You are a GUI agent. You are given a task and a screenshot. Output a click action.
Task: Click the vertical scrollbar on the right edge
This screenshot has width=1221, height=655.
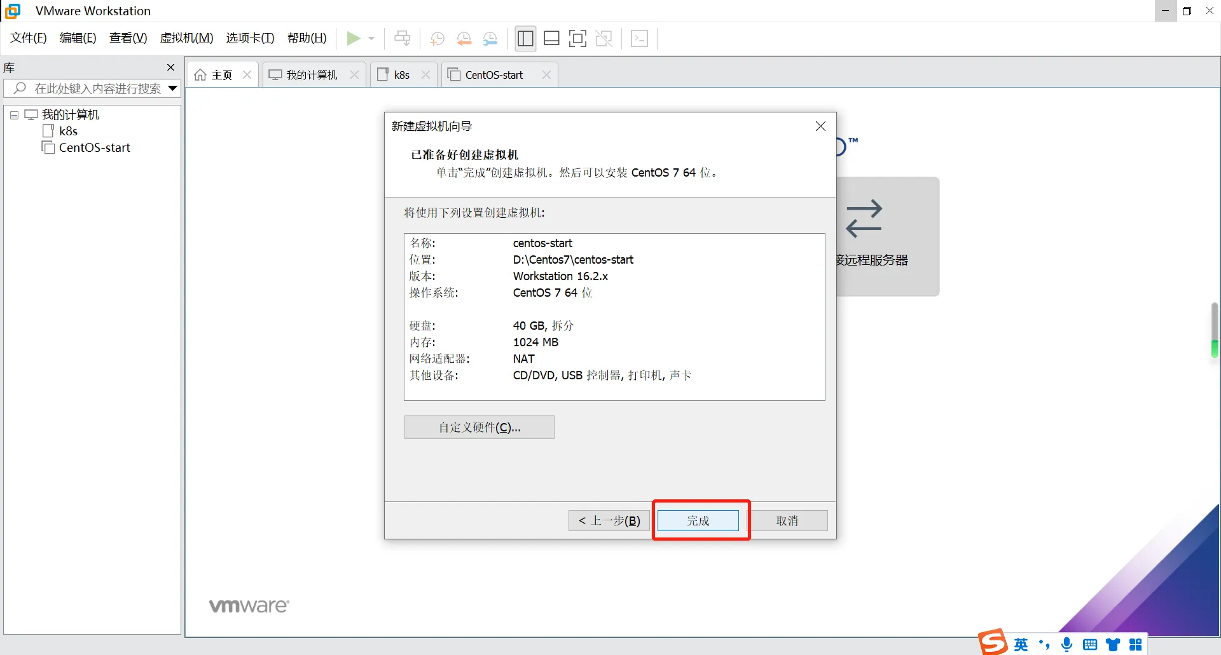click(x=1214, y=330)
